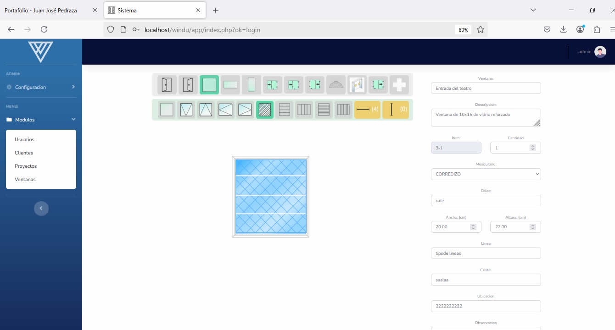Open the Mosquitero dropdown showing CORREDIZO
Screen dimensions: 615x330
(486, 174)
